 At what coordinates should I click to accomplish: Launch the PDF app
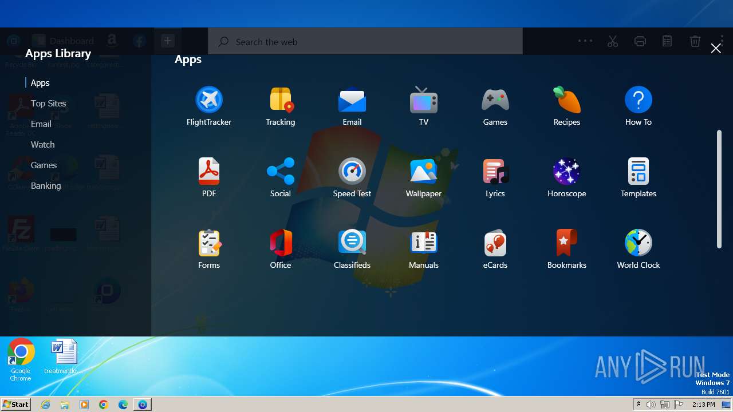209,178
